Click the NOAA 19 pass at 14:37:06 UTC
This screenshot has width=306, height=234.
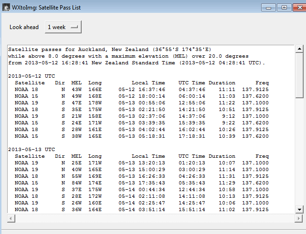click(142, 116)
